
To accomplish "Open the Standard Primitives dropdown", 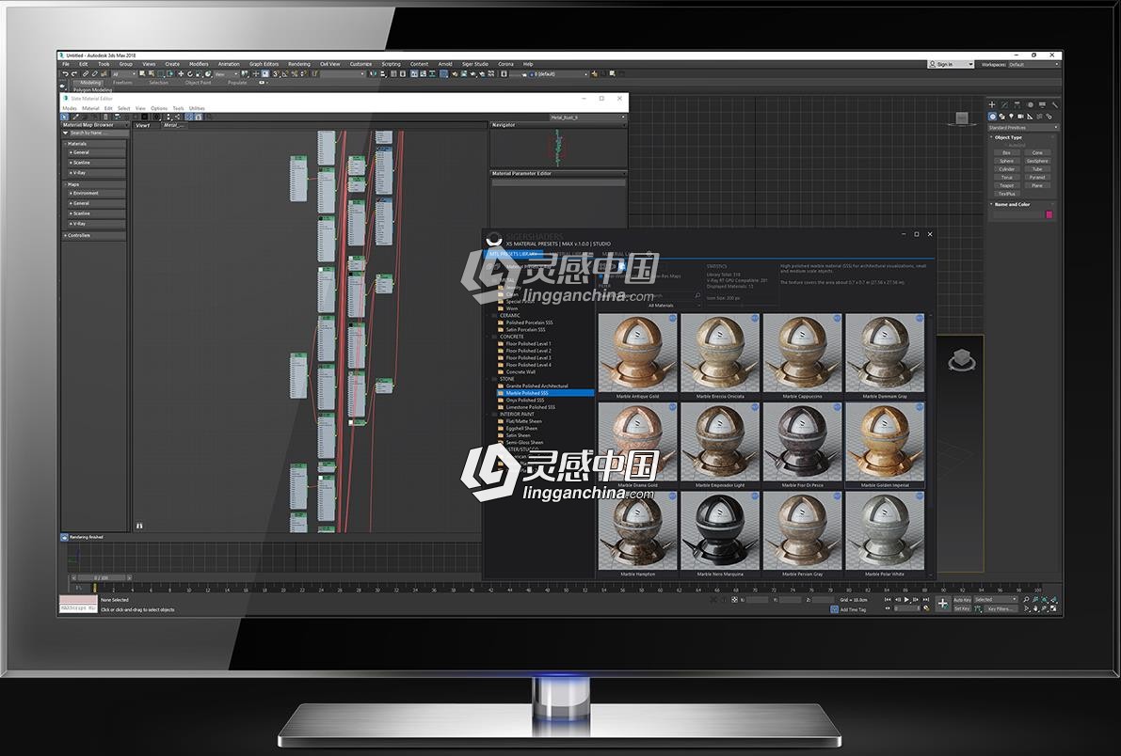I will point(1023,127).
